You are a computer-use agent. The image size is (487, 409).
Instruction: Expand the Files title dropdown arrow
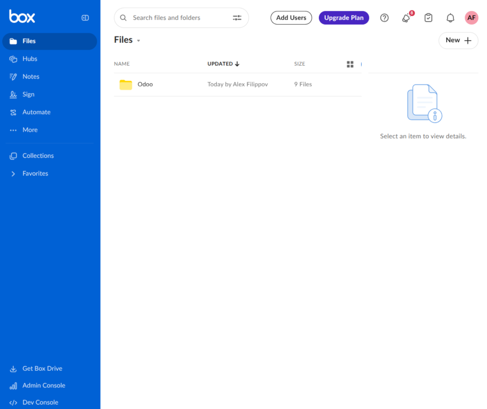click(138, 41)
